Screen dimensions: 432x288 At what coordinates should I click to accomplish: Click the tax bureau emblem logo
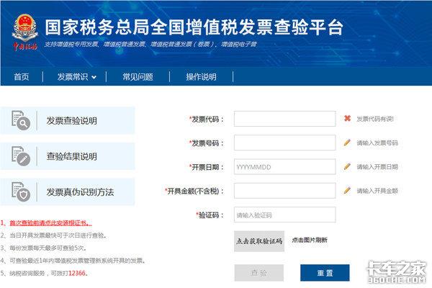pyautogui.click(x=24, y=32)
